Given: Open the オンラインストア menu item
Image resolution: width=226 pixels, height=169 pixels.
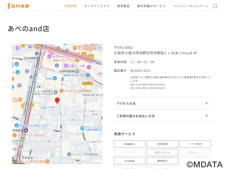Looking at the screenshot, I should pyautogui.click(x=97, y=6).
